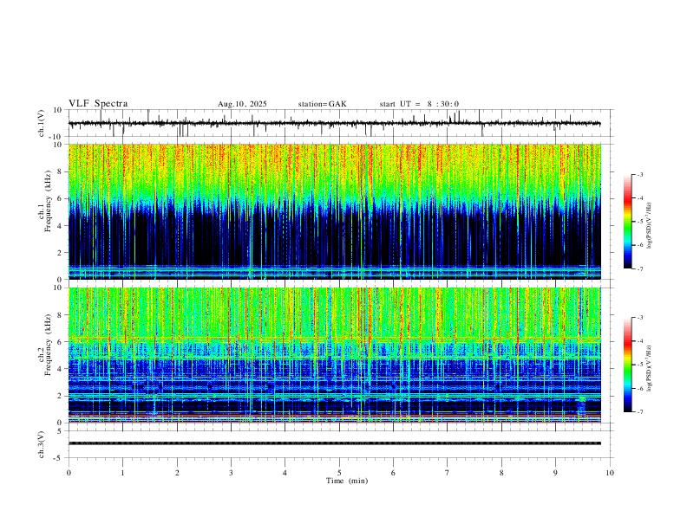Screen dimensions: 687x530
Task: Click the "10" minute tick on the time axis
Action: point(610,473)
